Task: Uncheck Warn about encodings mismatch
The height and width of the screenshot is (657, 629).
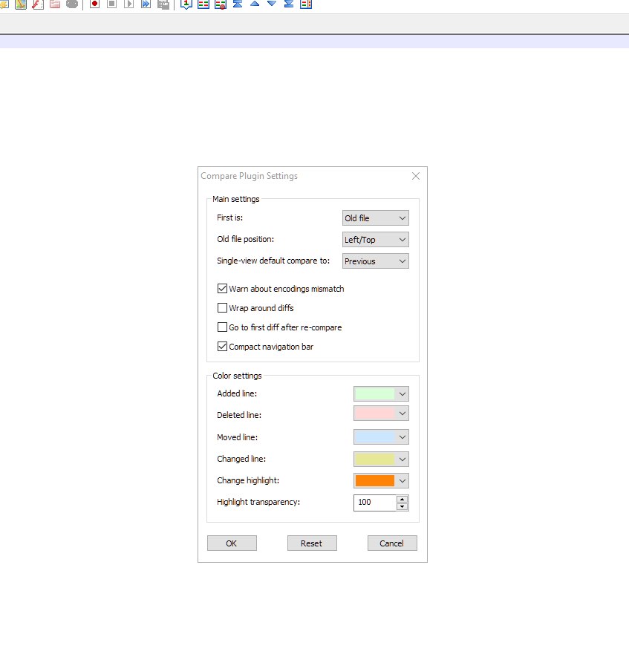Action: (x=222, y=289)
